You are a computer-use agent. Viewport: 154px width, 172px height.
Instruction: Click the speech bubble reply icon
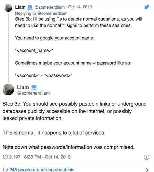coord(5,170)
